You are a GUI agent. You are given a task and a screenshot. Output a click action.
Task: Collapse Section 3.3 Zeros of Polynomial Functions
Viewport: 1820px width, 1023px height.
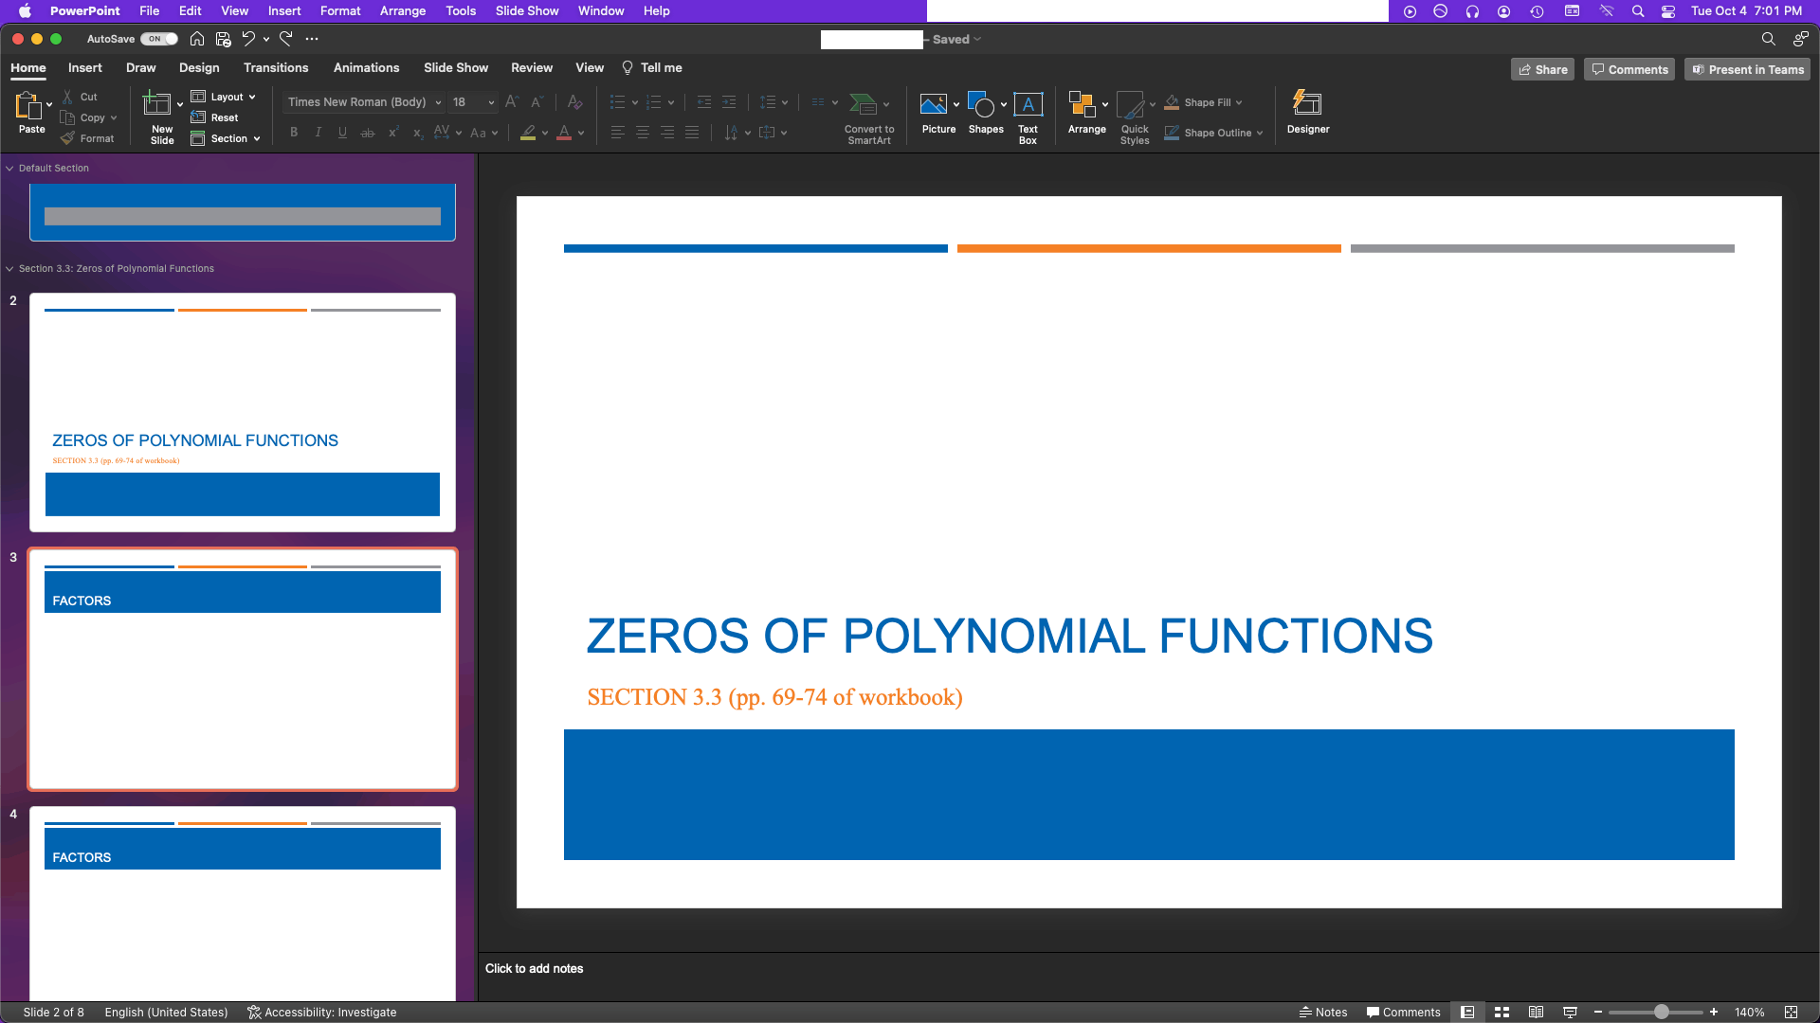[x=9, y=268]
